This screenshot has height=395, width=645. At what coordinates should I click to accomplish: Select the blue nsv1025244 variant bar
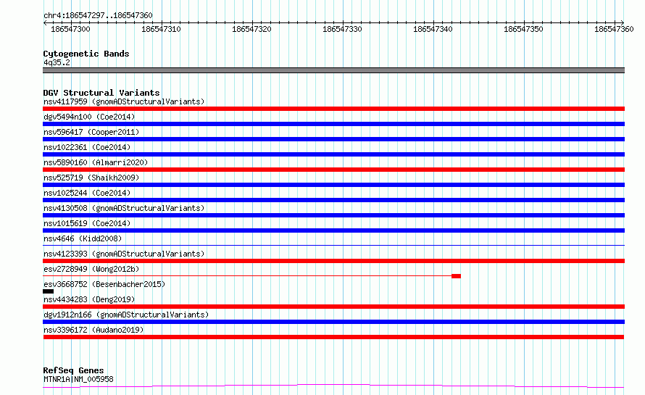tap(333, 200)
